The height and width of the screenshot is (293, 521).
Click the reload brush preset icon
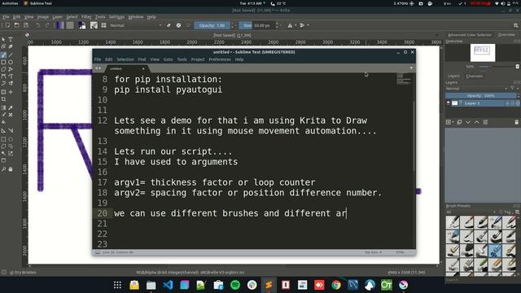[188, 25]
